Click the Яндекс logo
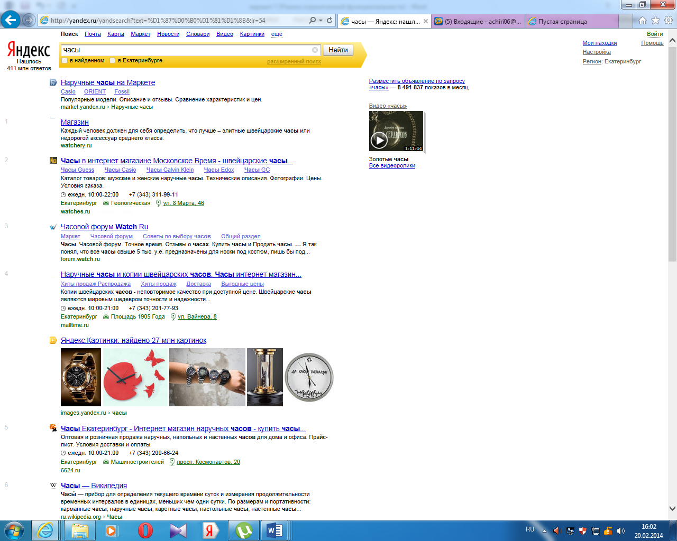This screenshot has height=541, width=677. coord(29,50)
